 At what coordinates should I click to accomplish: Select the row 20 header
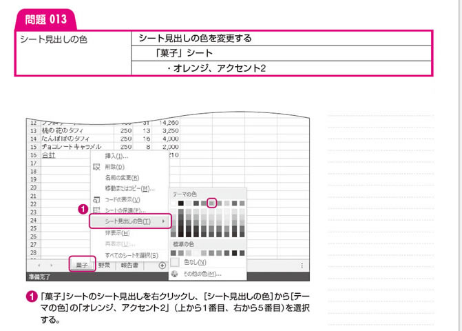[x=32, y=188]
